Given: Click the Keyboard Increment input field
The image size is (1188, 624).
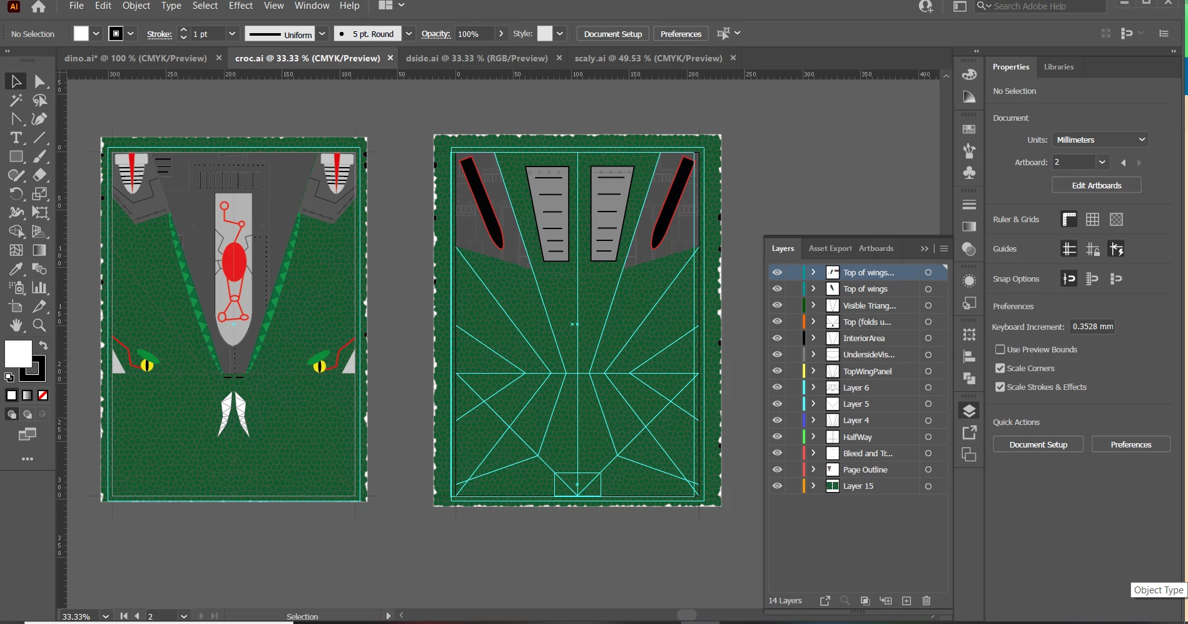Looking at the screenshot, I should [x=1092, y=327].
